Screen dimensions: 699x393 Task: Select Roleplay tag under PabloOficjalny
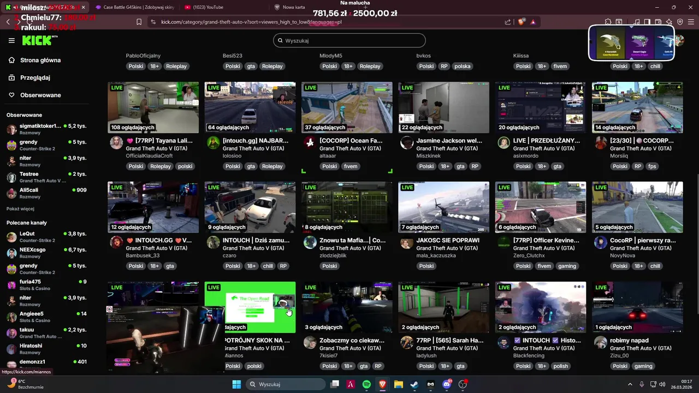coord(176,66)
